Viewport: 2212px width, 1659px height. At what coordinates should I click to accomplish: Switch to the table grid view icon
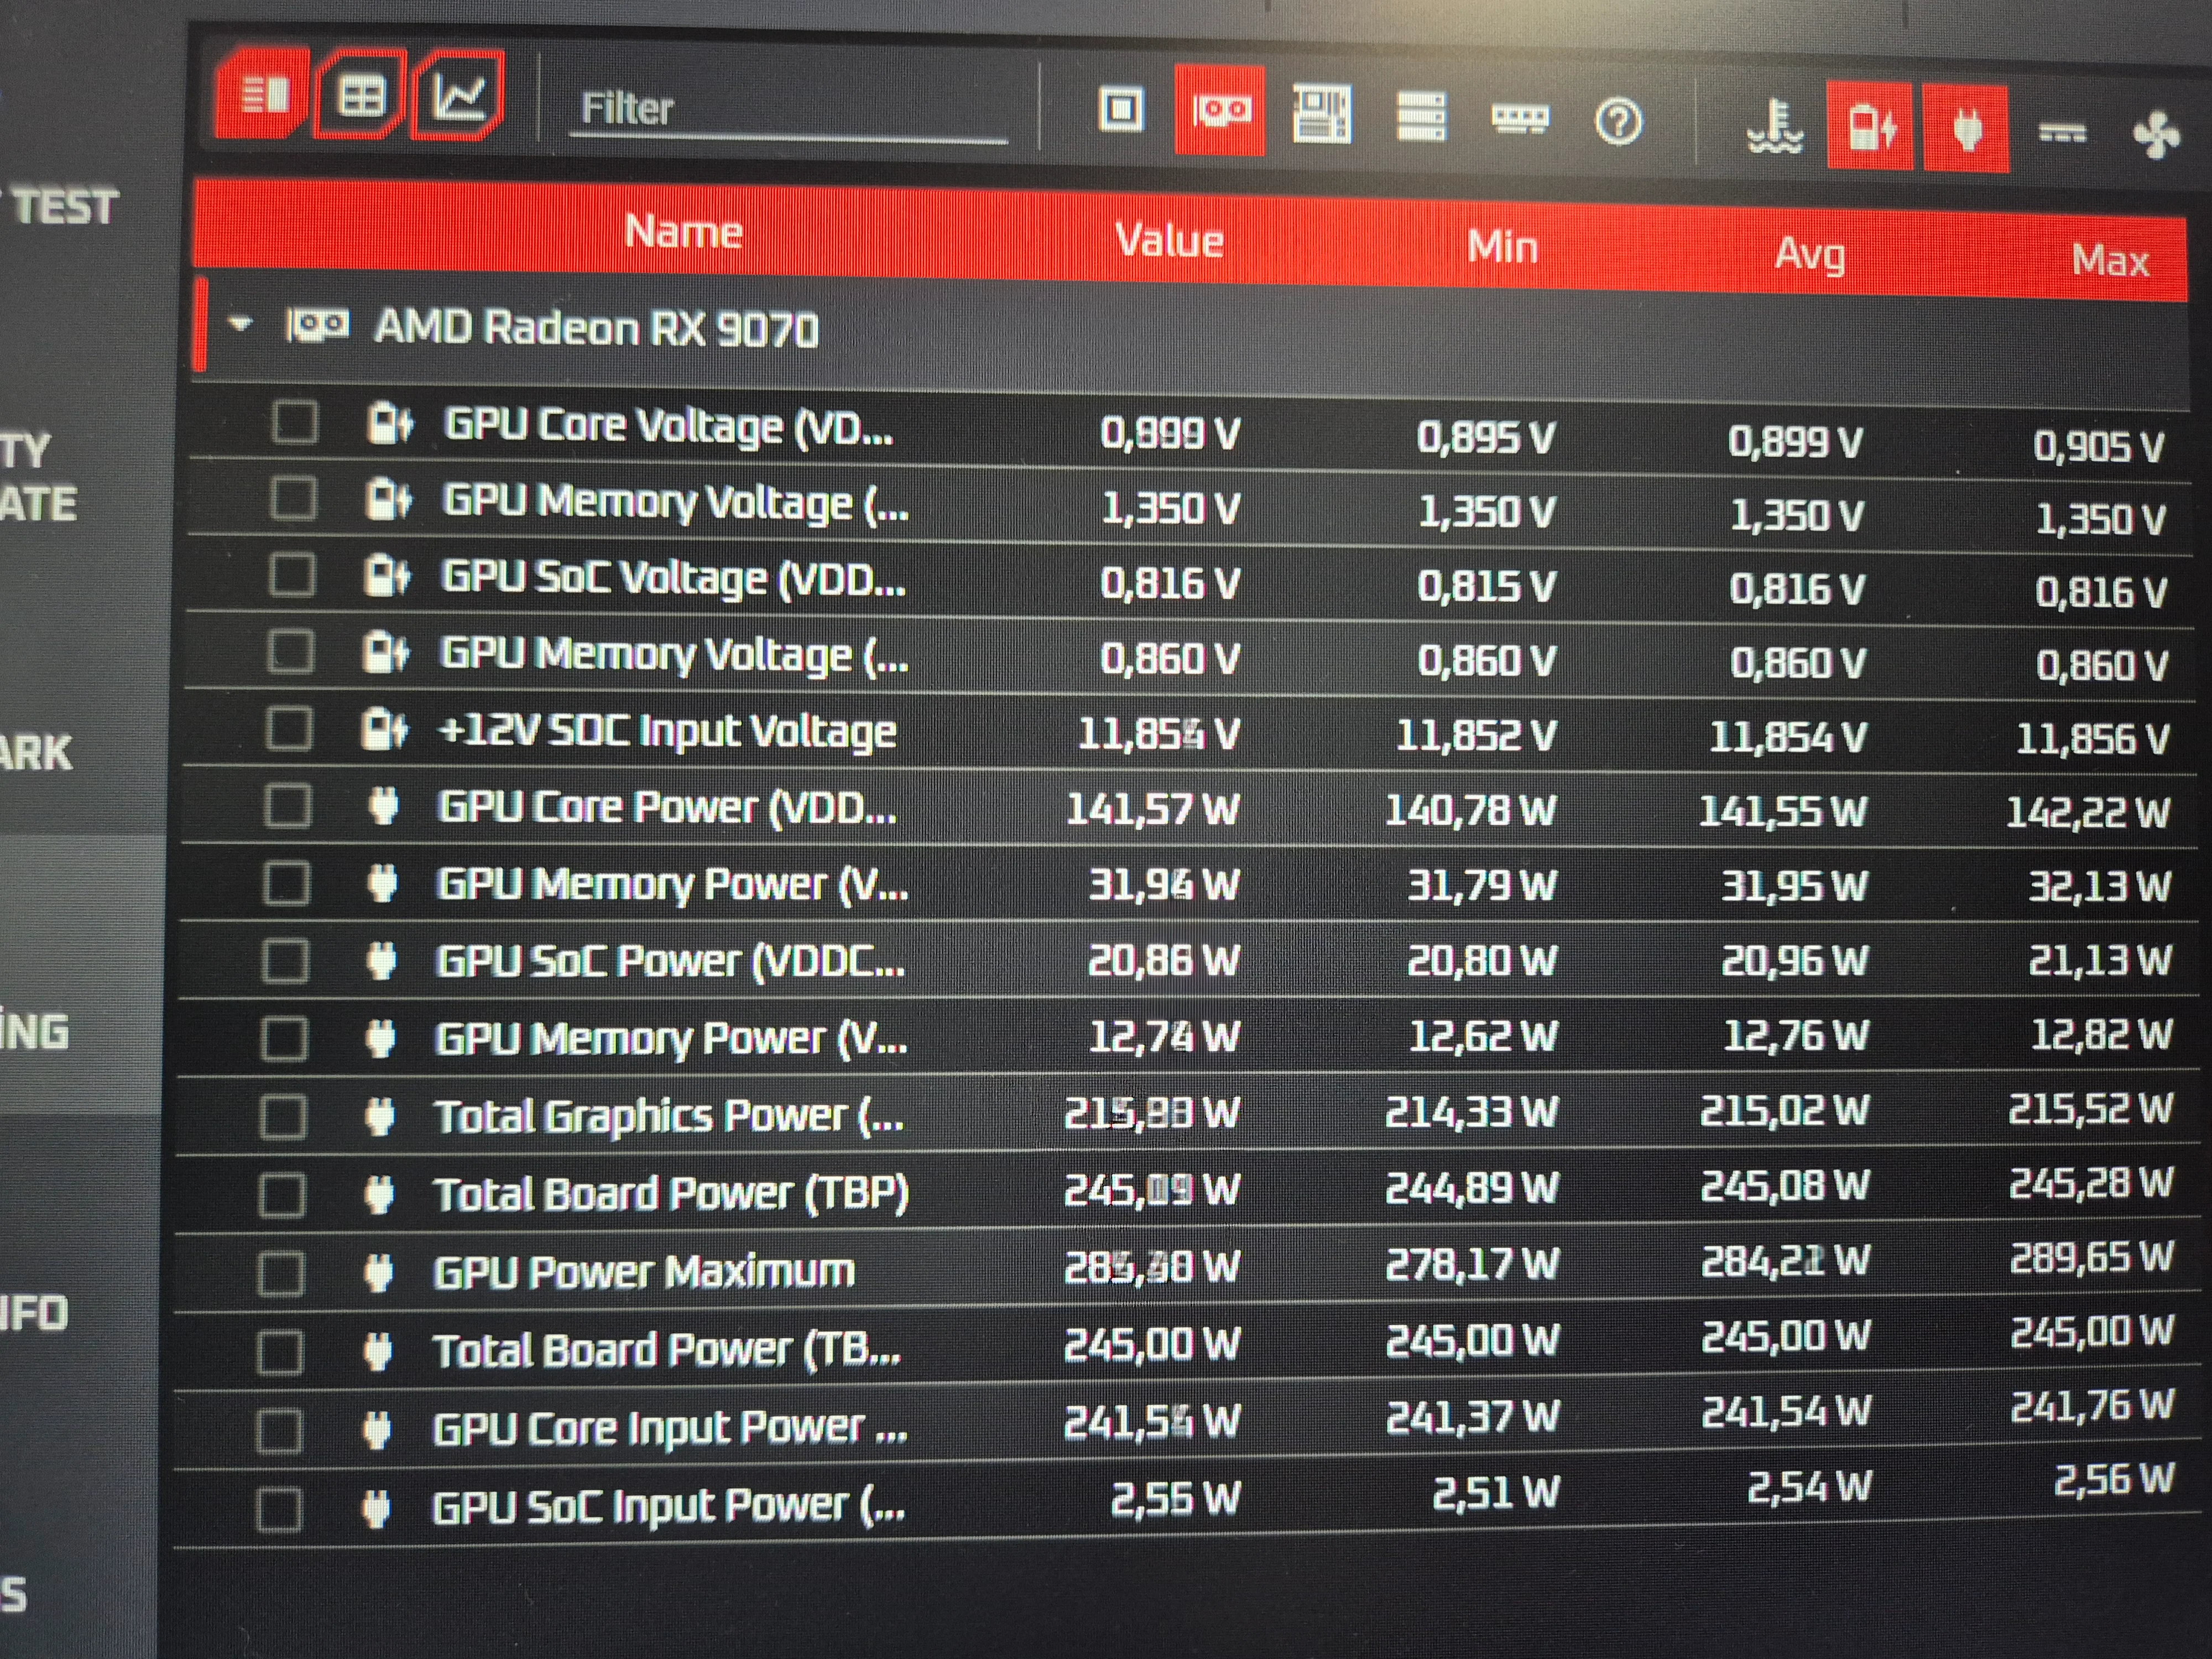pos(361,97)
